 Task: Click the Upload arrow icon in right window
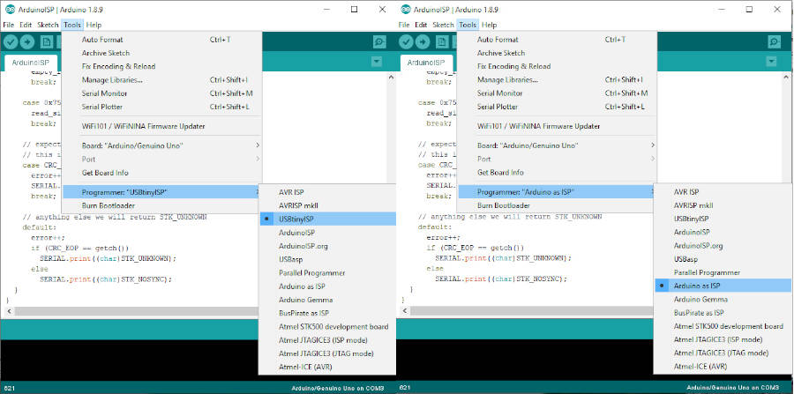point(423,42)
